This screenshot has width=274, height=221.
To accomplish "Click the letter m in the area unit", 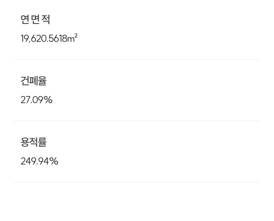I will point(70,39).
